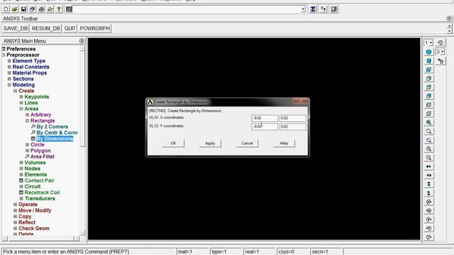Click the main menu vertical scrollbar down arrow
454x255 pixels.
(82, 232)
